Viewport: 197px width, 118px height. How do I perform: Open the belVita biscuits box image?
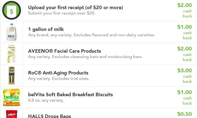click(x=11, y=97)
